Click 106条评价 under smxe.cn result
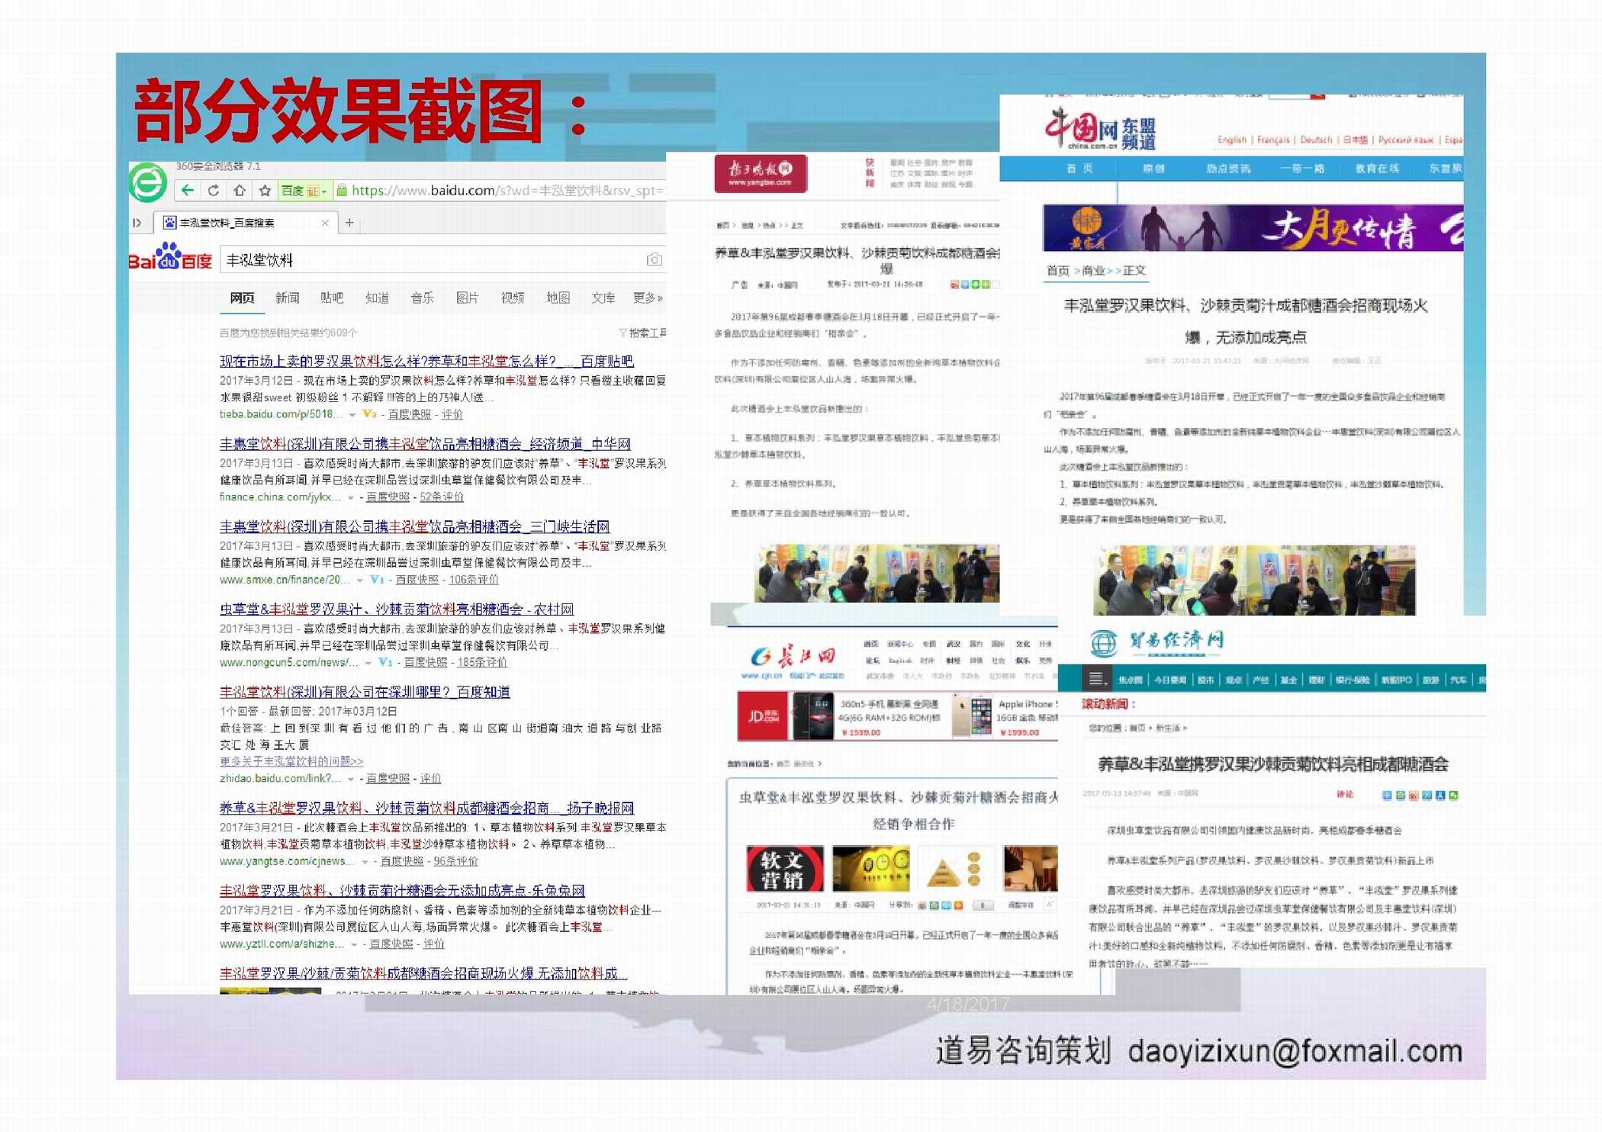1602x1132 pixels. (x=474, y=580)
